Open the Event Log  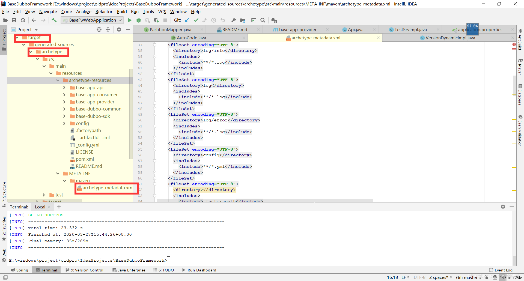pos(501,270)
